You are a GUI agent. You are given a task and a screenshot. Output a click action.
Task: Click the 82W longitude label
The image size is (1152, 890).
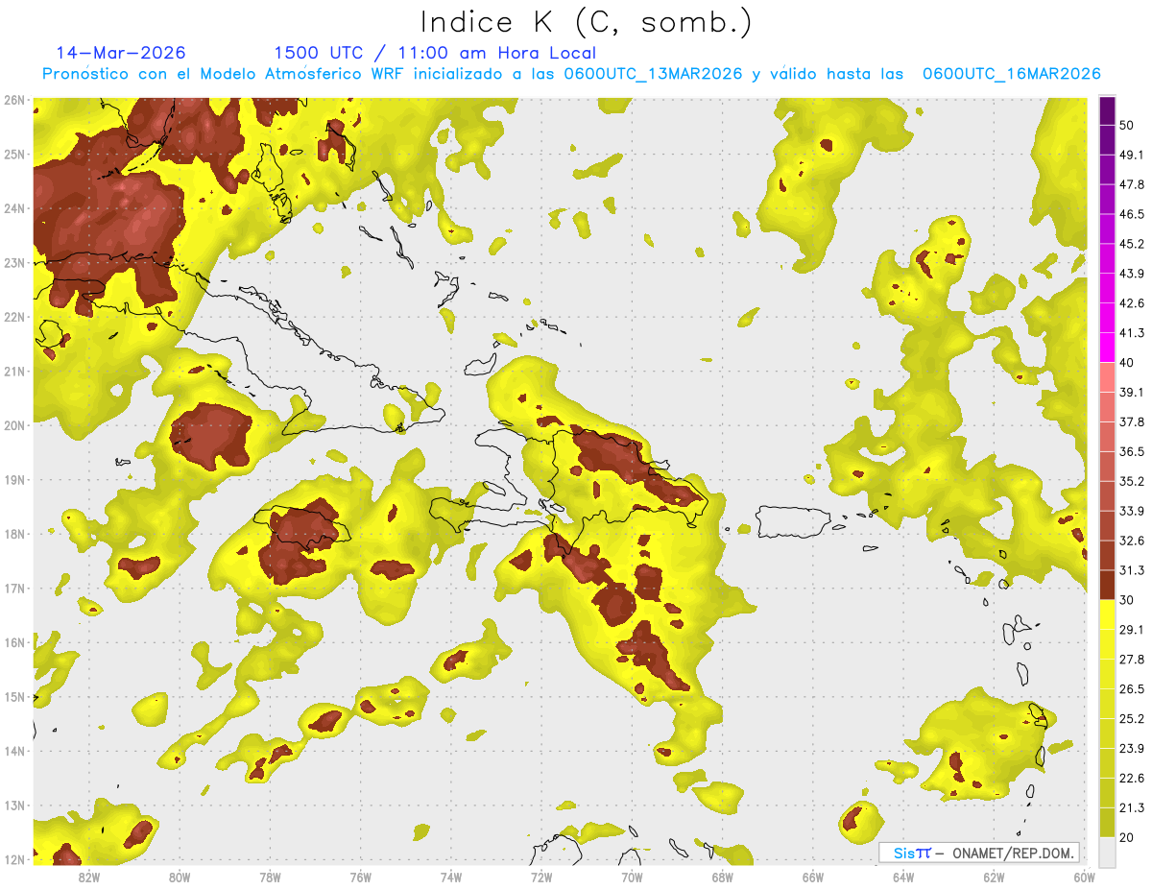coord(89,878)
